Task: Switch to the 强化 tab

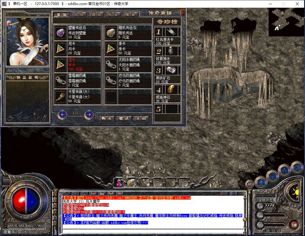Action: pyautogui.click(x=96, y=15)
